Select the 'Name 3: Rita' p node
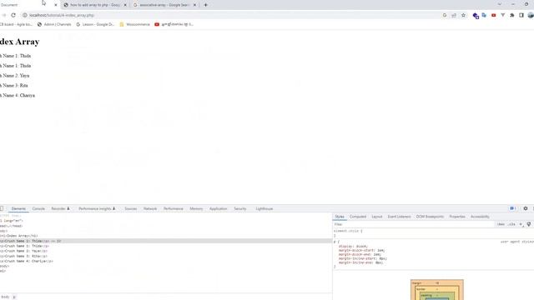 [x=24, y=256]
